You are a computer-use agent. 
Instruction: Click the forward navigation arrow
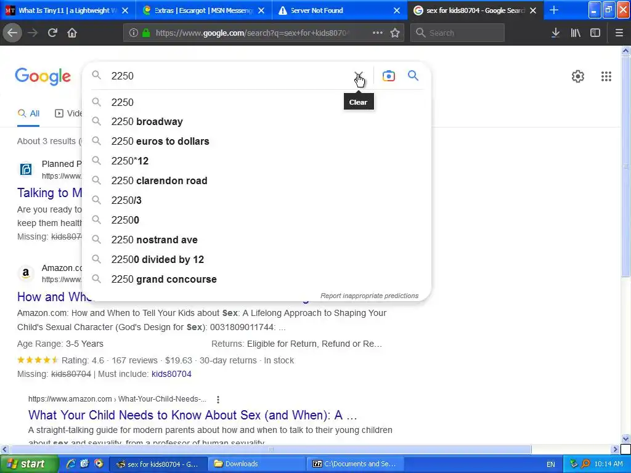33,33
